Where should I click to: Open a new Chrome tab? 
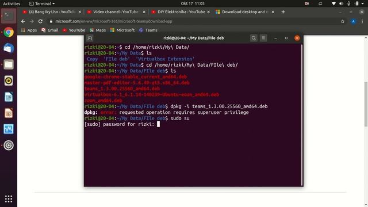pyautogui.click(x=283, y=11)
